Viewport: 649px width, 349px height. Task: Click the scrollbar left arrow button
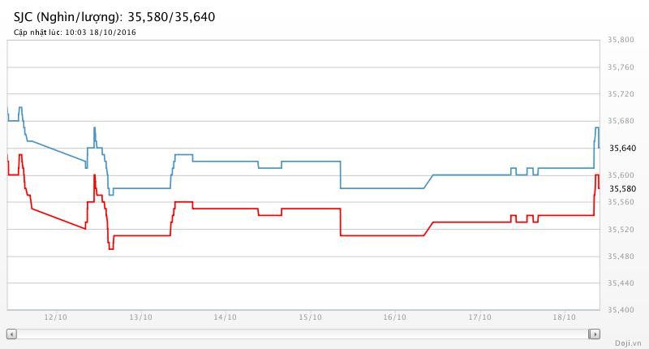tap(11, 334)
